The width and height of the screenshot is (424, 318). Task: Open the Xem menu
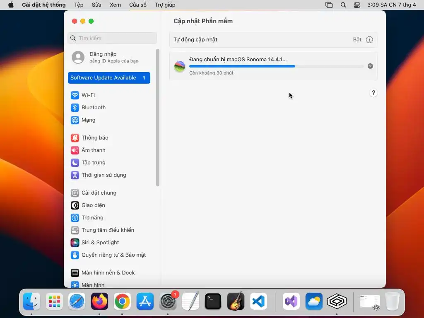tap(115, 5)
